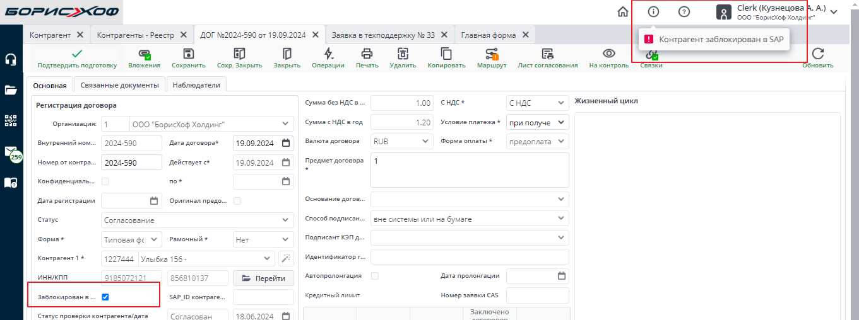Image resolution: width=859 pixels, height=320 pixels.
Task: Click 'Подтвердить подготовку' button
Action: [x=77, y=58]
